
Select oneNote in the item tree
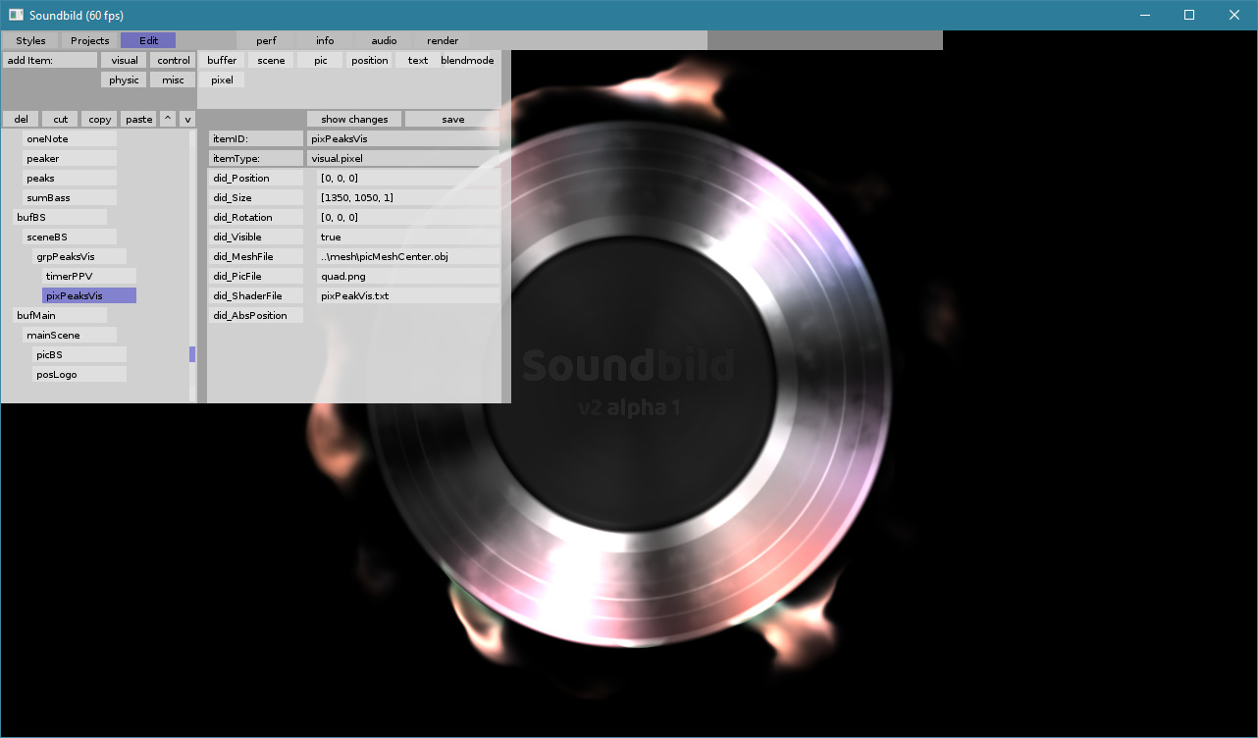70,138
